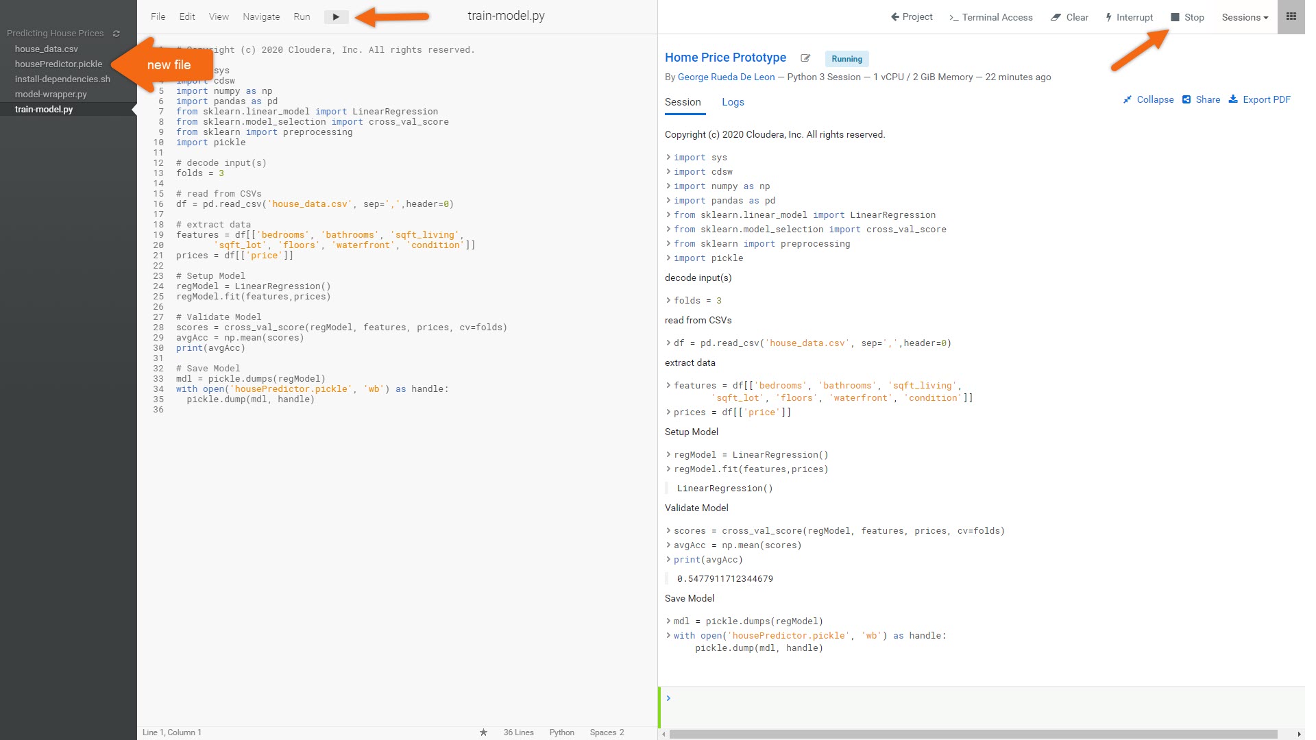Viewport: 1316px width, 740px height.
Task: Open the Sessions dropdown
Action: (x=1245, y=17)
